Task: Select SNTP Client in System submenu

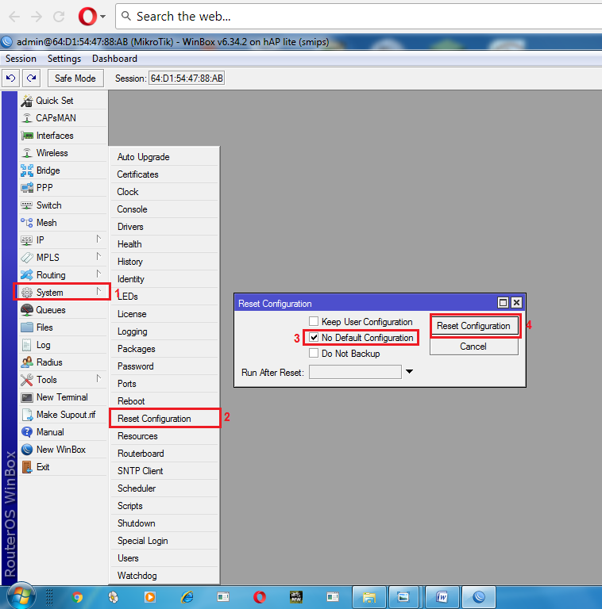Action: 164,471
